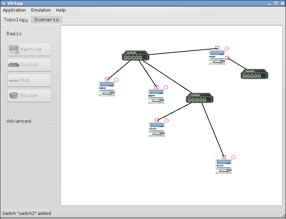Select the radius machine icon
The height and width of the screenshot is (219, 286).
click(107, 89)
